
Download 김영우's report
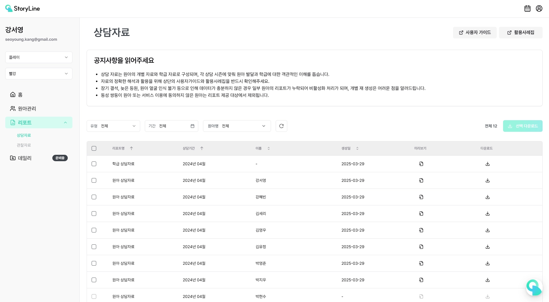pyautogui.click(x=488, y=230)
